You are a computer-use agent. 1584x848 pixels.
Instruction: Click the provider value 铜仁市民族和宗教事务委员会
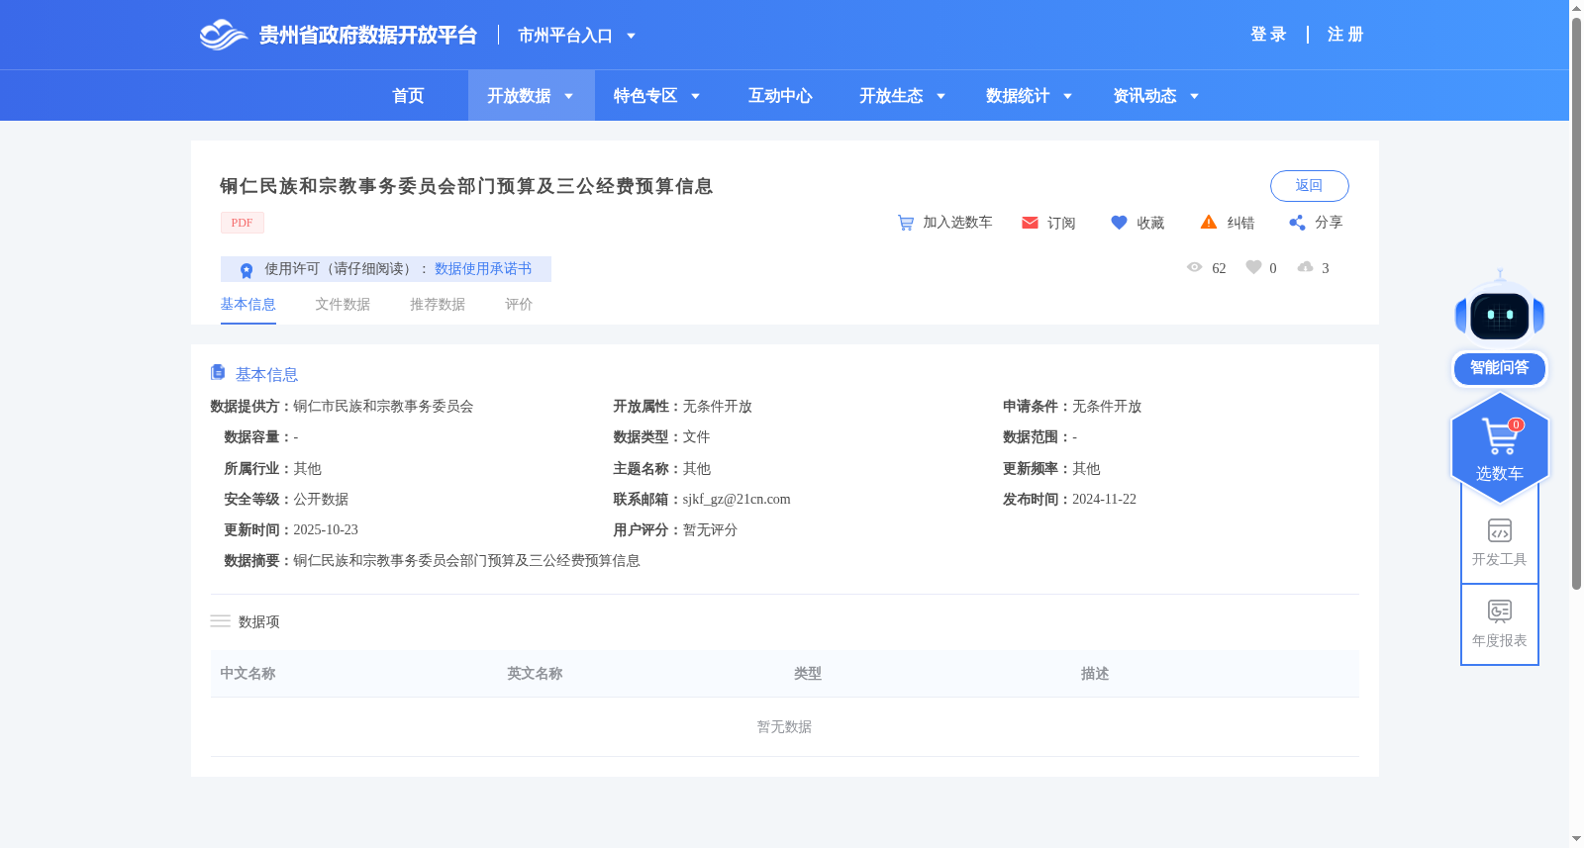pos(383,407)
